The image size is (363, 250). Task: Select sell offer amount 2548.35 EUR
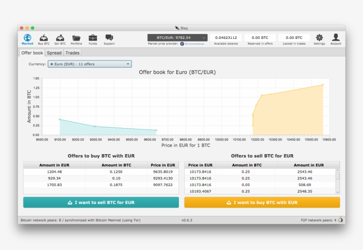point(305,191)
